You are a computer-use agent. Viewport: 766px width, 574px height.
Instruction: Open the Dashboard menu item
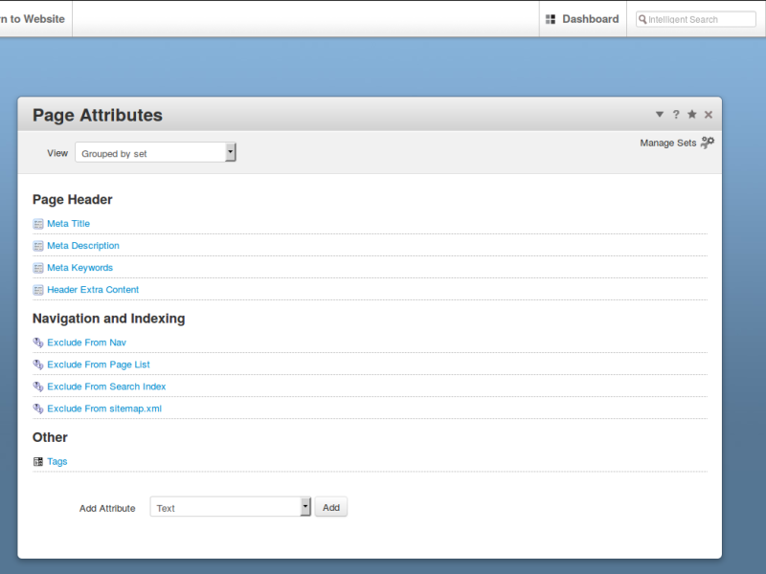[x=583, y=19]
